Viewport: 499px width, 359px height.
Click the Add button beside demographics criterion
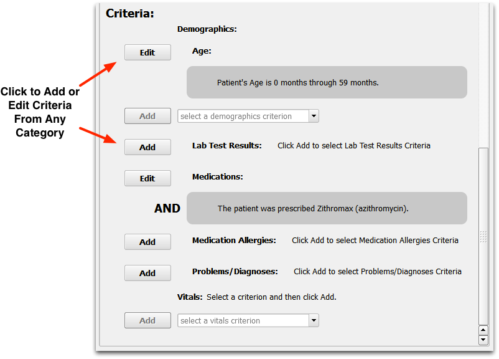pyautogui.click(x=147, y=116)
